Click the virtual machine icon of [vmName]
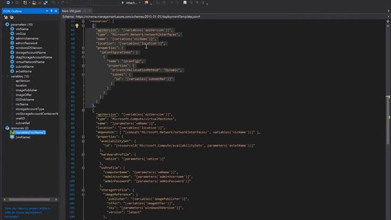The width and height of the screenshot is (391, 220). [x=12, y=137]
